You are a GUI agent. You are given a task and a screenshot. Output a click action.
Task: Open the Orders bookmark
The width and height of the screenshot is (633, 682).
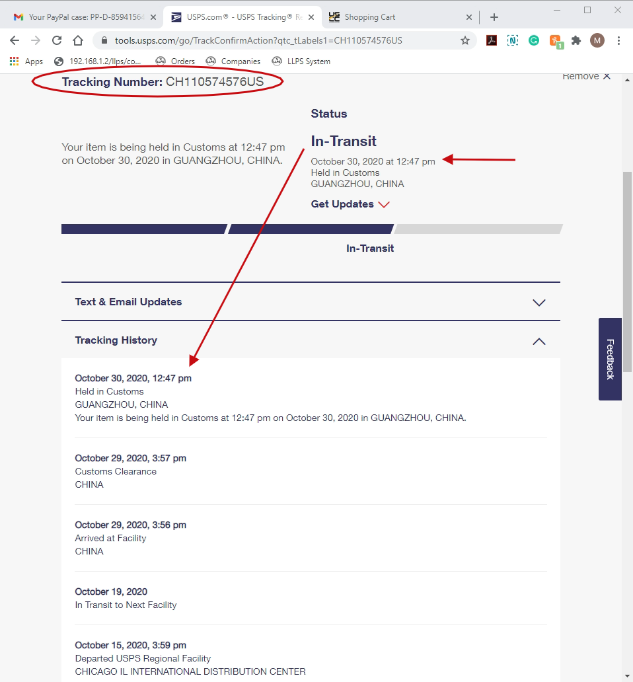[175, 61]
